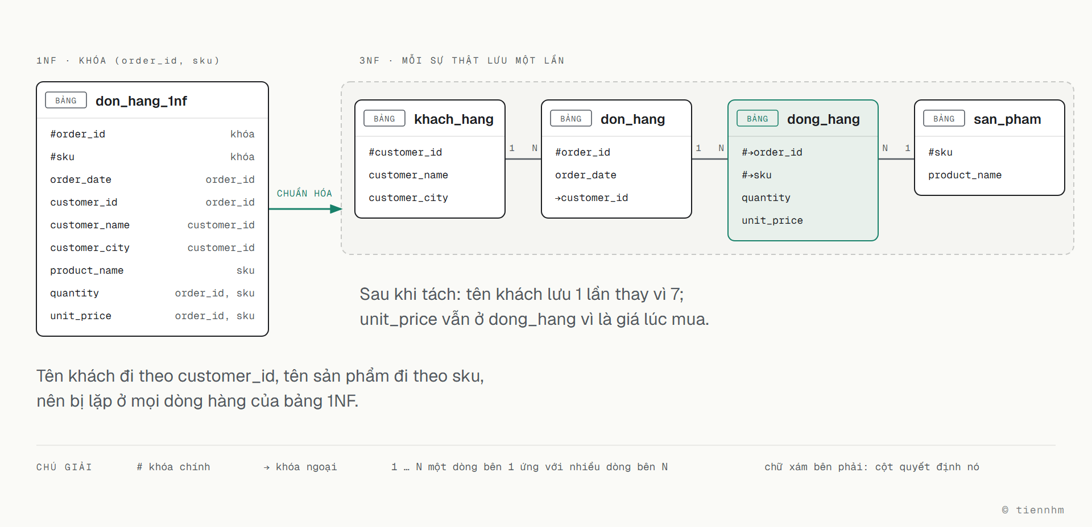
Task: Select the 1NF · KHÓA (order_id, sku) heading
Action: tap(128, 60)
